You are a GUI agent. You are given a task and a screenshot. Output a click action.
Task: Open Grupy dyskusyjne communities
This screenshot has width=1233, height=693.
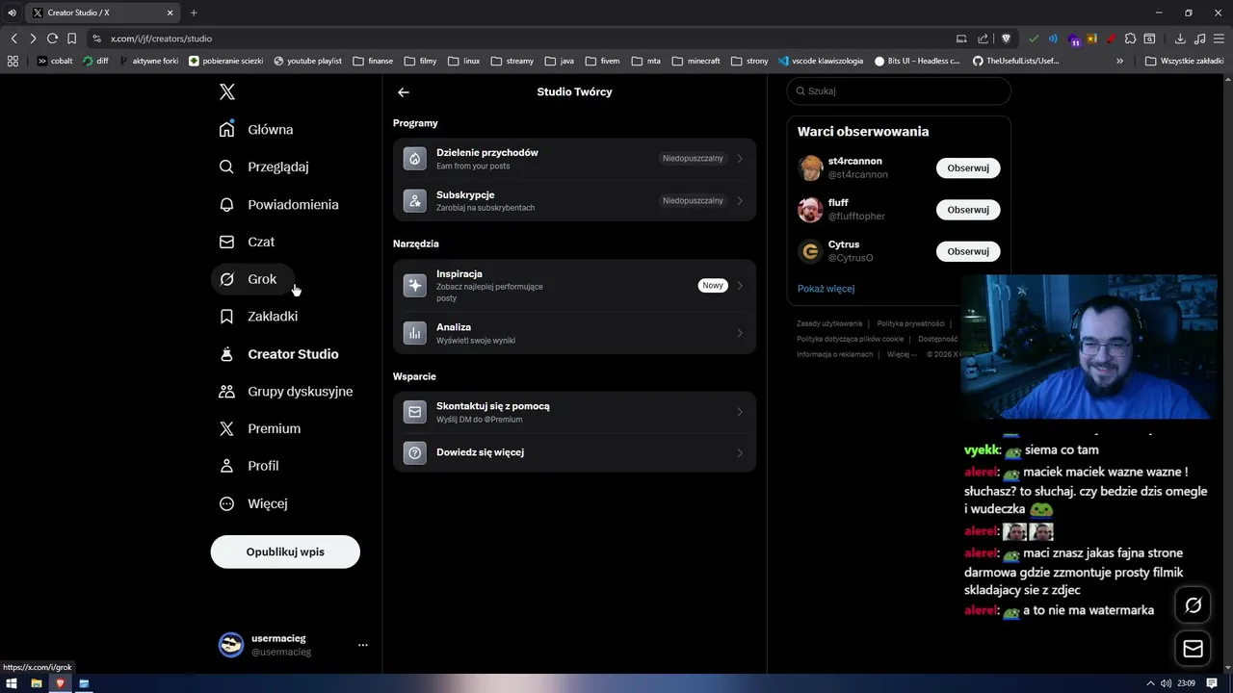coord(286,392)
